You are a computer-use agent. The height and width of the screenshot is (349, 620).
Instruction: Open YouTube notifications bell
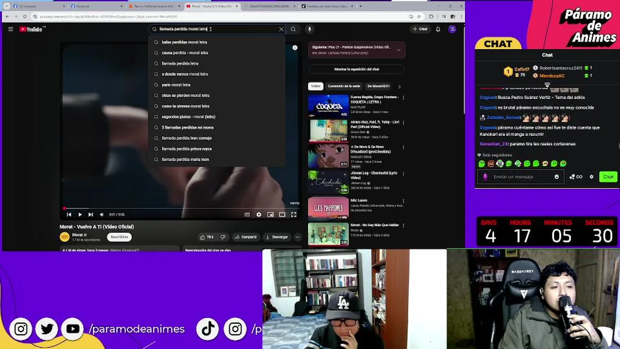pyautogui.click(x=438, y=29)
